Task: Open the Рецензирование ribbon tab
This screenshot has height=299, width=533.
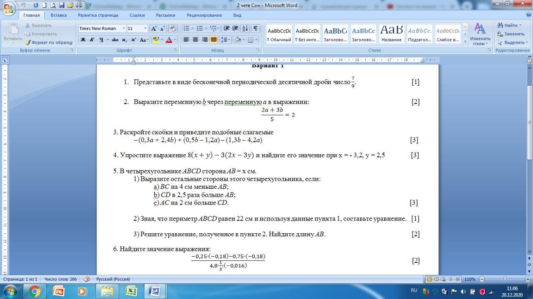Action: click(x=204, y=15)
